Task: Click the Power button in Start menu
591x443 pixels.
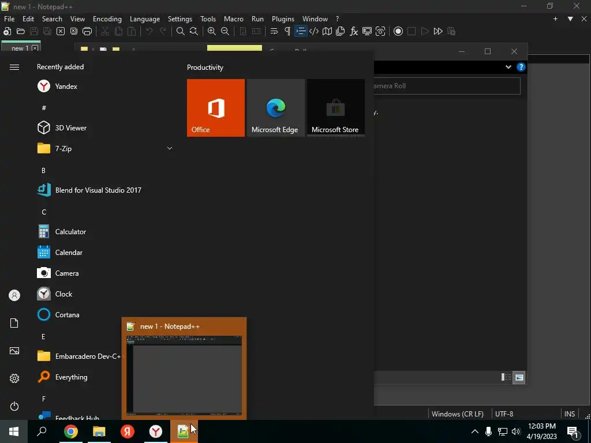Action: tap(14, 406)
